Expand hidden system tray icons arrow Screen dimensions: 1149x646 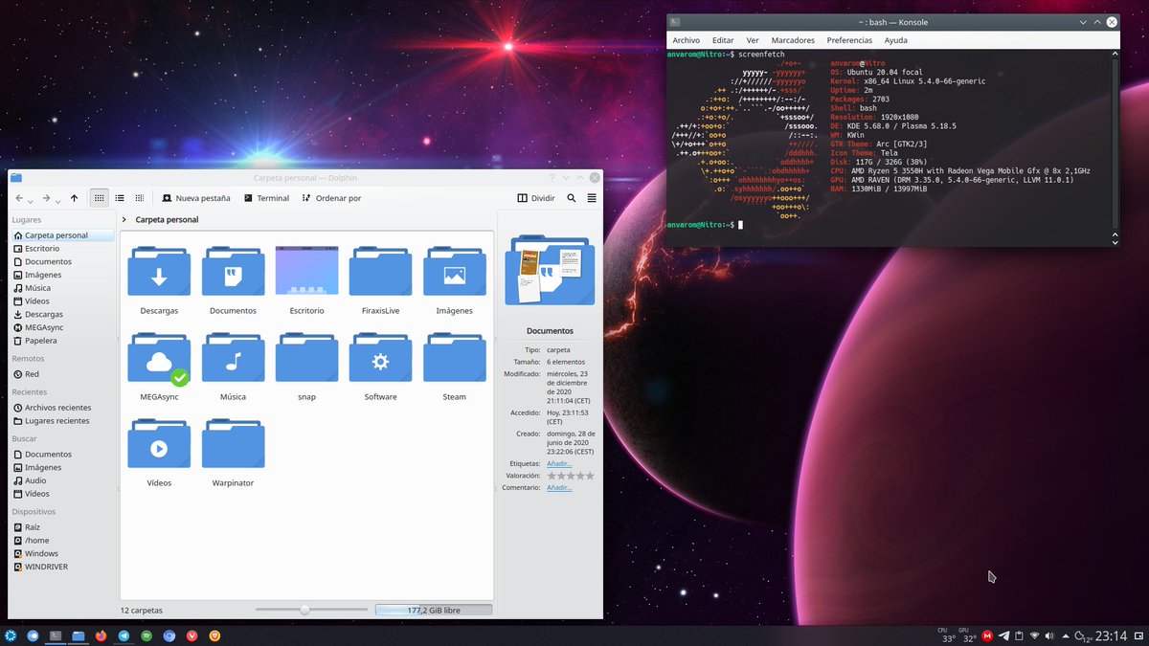[1067, 635]
